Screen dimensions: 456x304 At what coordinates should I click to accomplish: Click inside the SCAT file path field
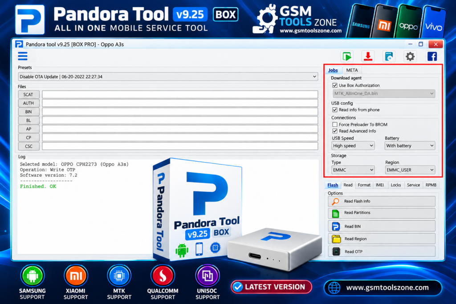click(180, 94)
